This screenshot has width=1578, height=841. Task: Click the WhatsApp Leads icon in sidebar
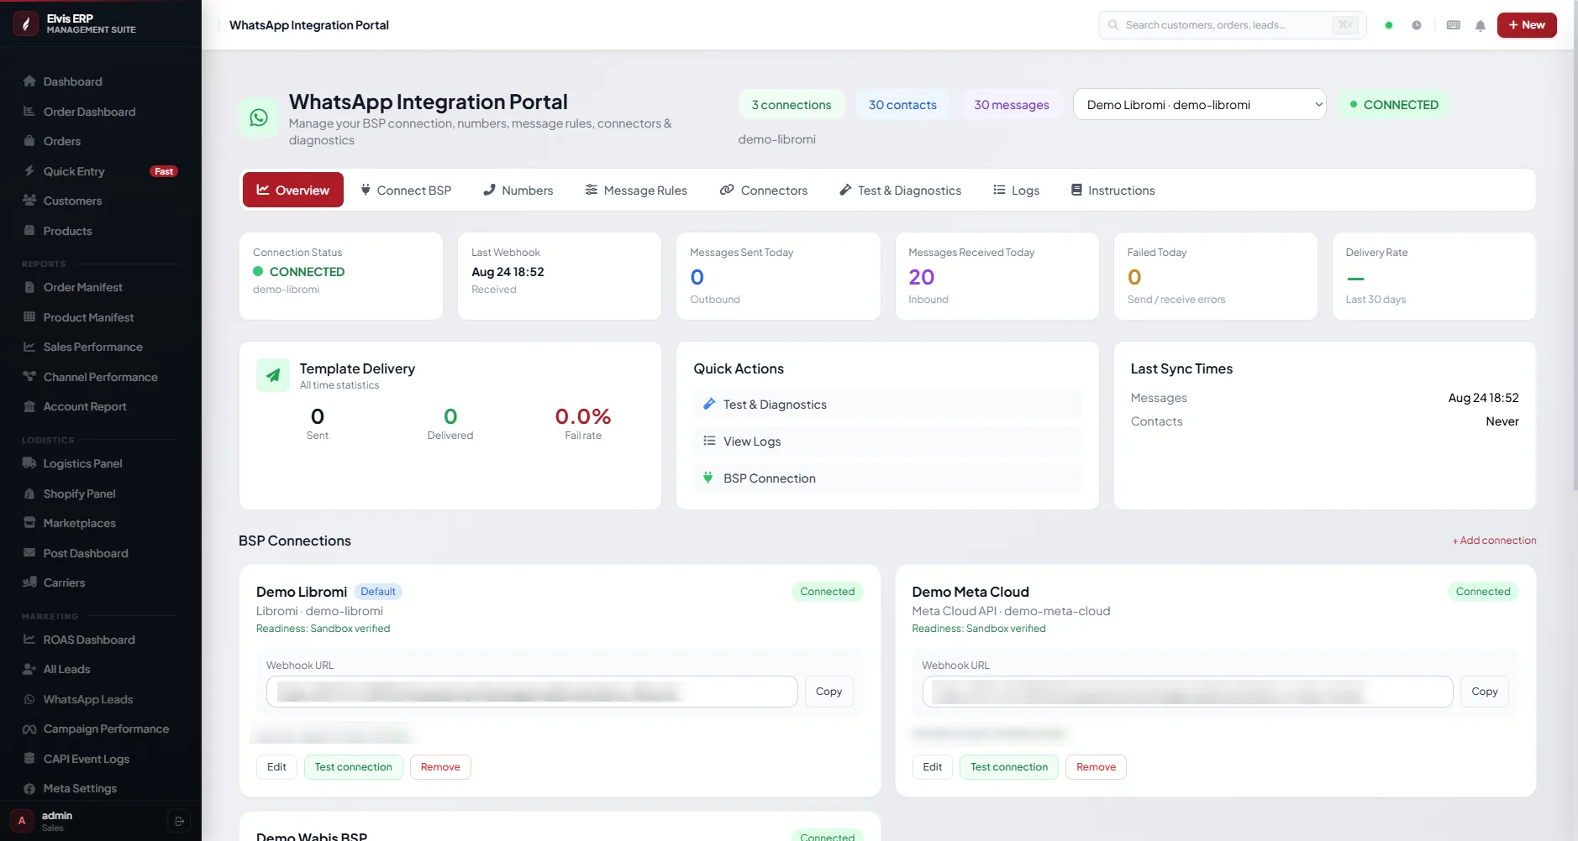[x=29, y=699]
